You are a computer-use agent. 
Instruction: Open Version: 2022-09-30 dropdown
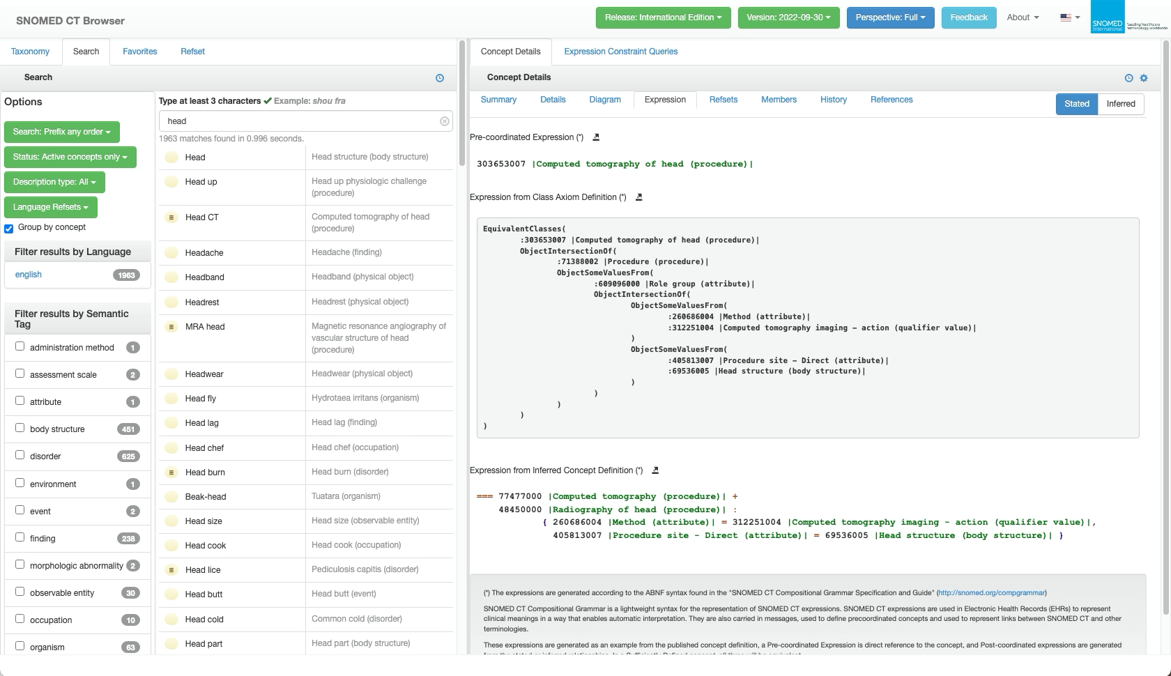coord(788,17)
